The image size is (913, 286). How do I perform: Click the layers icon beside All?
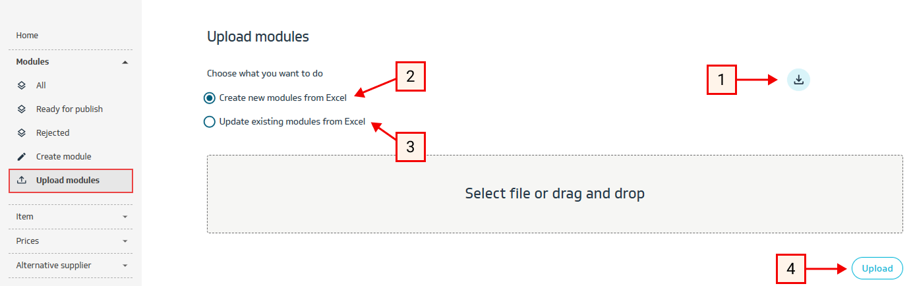21,86
